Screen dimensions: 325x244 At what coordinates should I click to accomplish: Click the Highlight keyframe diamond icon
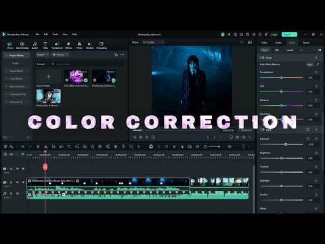tap(316, 181)
